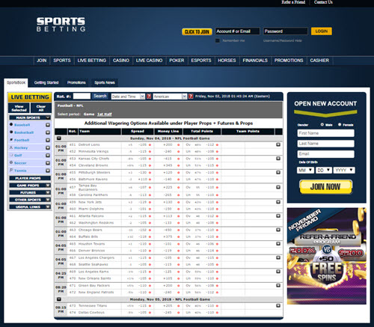This screenshot has width=374, height=327.
Task: Toggle Tennis selection box in sidebar
Action: point(48,171)
